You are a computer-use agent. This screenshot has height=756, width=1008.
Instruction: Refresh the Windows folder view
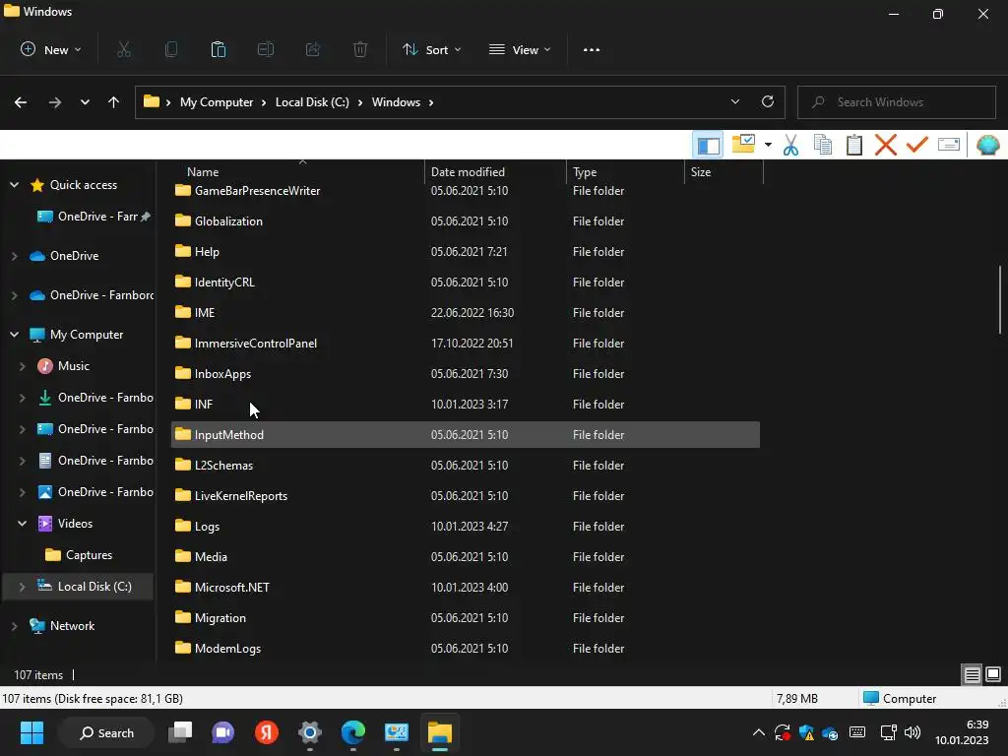(x=768, y=101)
